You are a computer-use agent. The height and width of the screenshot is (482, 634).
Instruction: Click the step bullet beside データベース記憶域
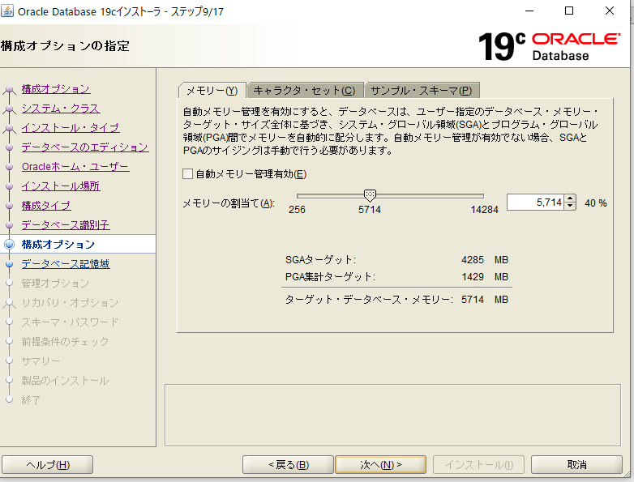click(x=9, y=263)
